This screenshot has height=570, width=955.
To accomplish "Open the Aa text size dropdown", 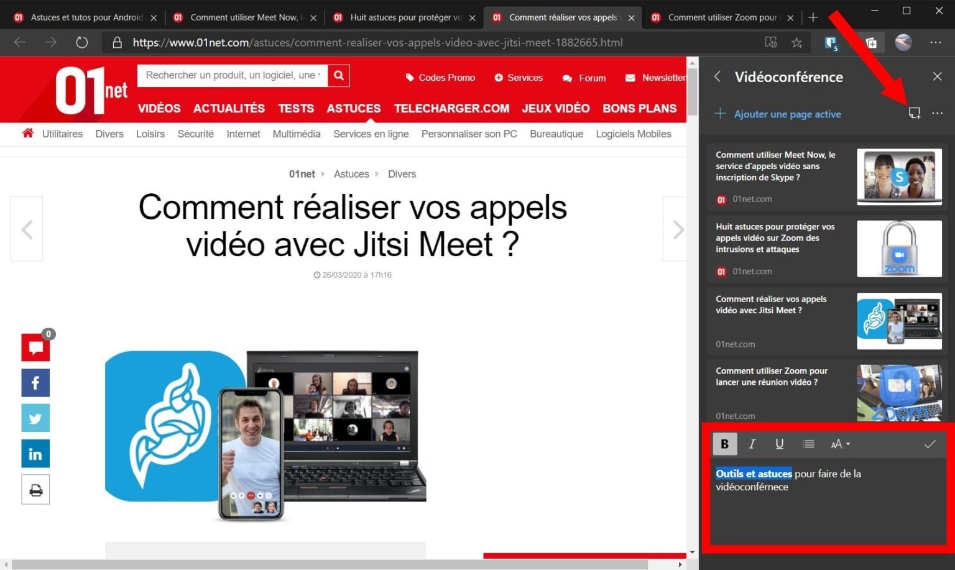I will 839,444.
